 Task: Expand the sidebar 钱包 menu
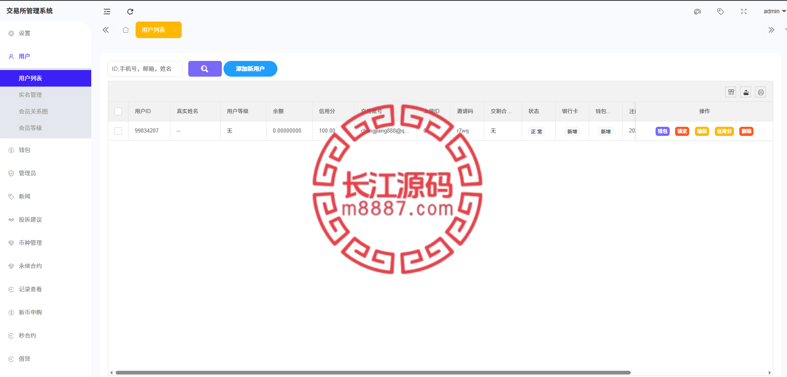(46, 150)
